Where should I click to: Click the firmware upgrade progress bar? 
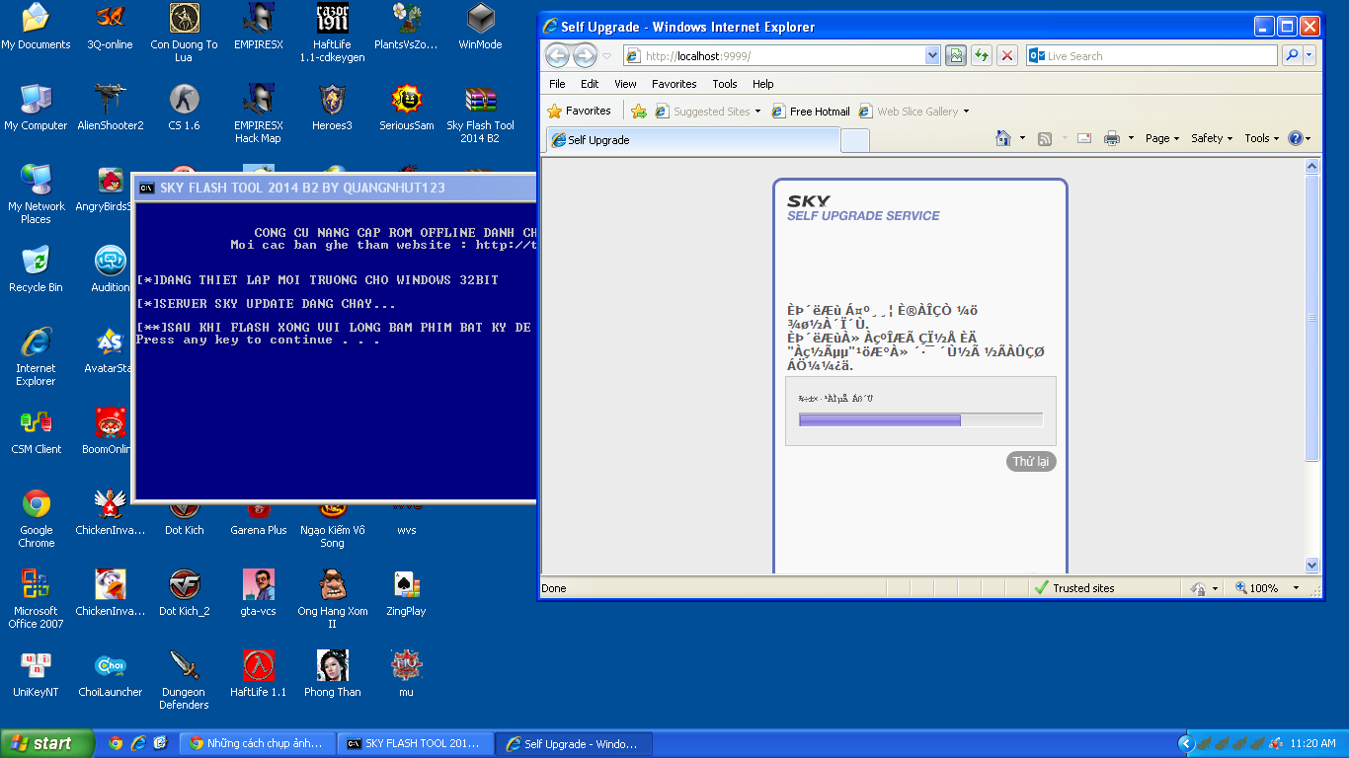(920, 420)
